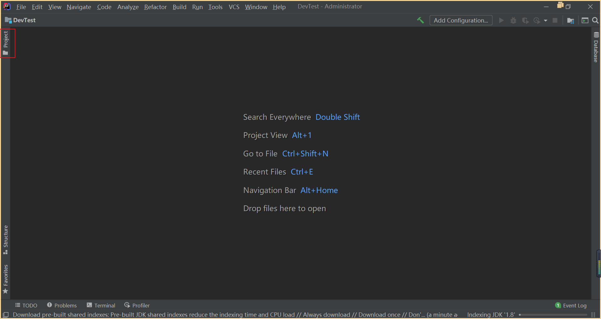Open the Terminal tool window
Viewport: 601px width, 319px height.
pyautogui.click(x=101, y=305)
